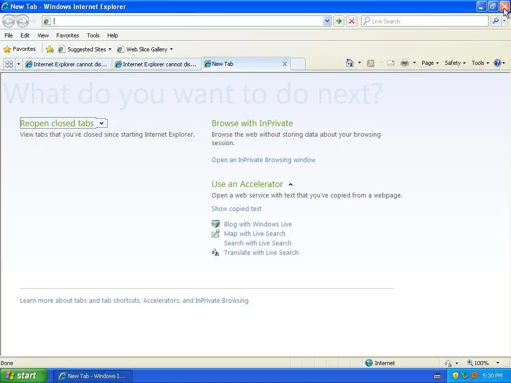The width and height of the screenshot is (511, 383).
Task: Click the RSS feeds icon
Action: 371,63
